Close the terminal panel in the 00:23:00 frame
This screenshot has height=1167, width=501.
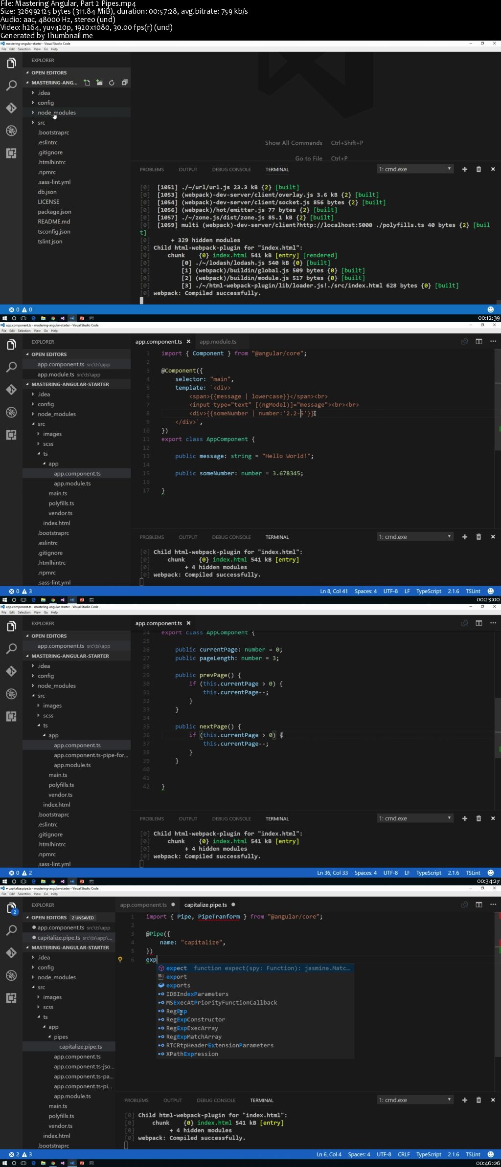coord(493,537)
